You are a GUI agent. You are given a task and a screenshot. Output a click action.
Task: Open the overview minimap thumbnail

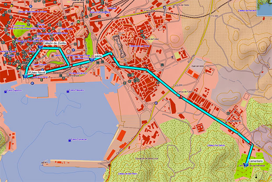pyautogui.click(x=264, y=9)
